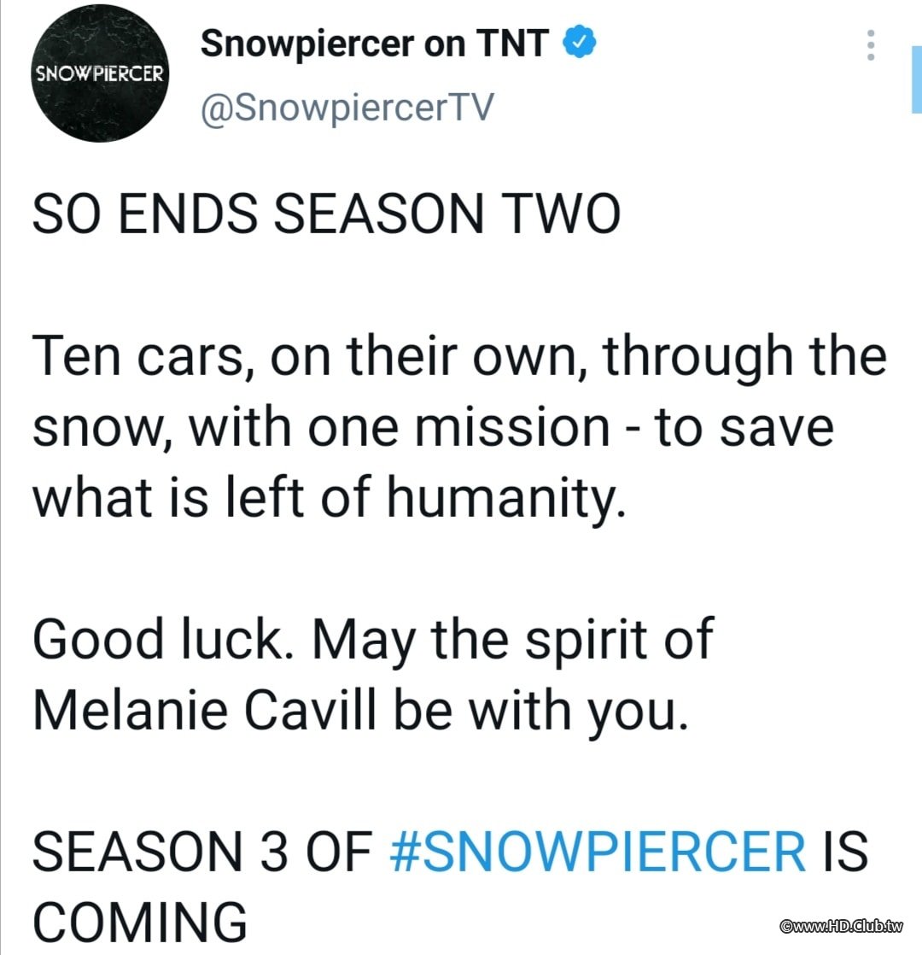
Task: Open the tweet's three-dot more options menu
Action: [x=871, y=45]
